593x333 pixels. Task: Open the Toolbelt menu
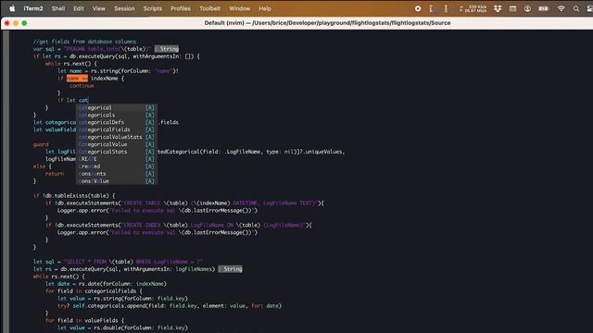(210, 8)
